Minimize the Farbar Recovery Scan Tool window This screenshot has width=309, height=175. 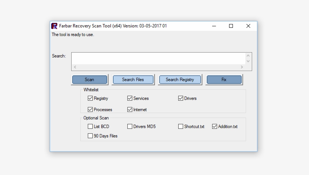214,26
